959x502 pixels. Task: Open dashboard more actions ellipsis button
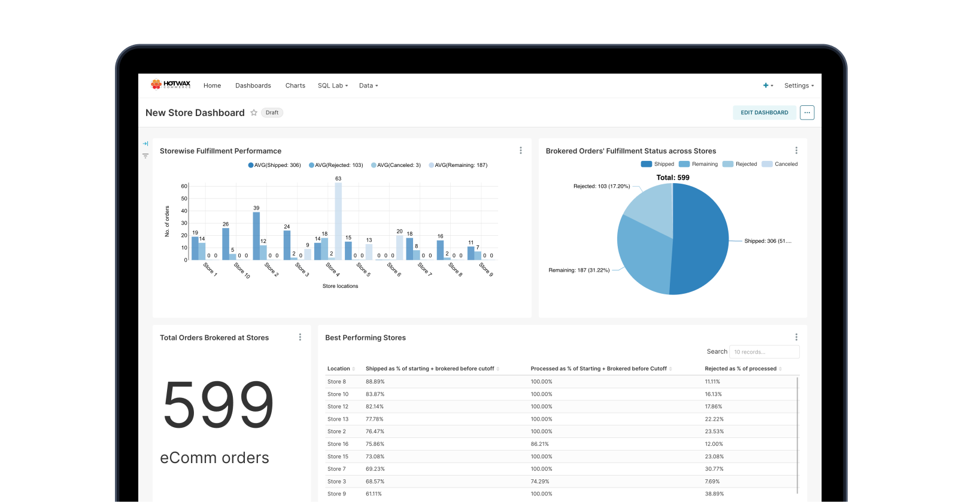(x=807, y=112)
